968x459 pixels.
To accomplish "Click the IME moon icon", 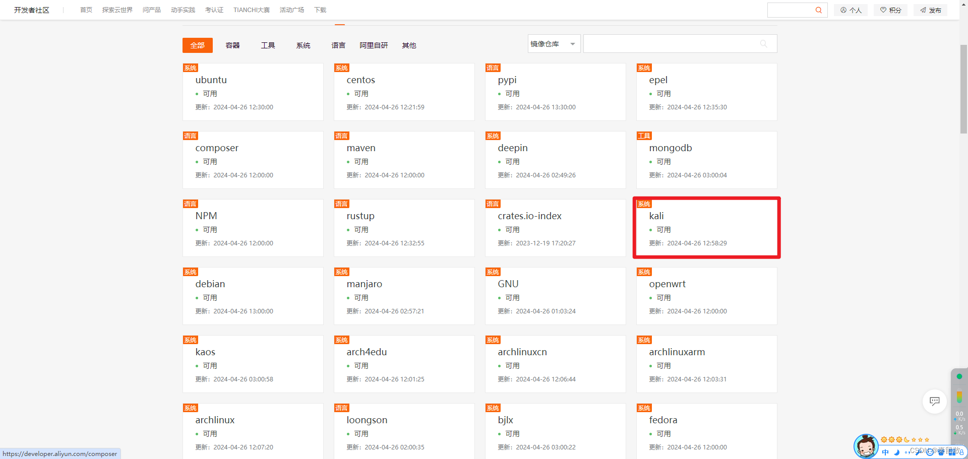I will coord(896,452).
